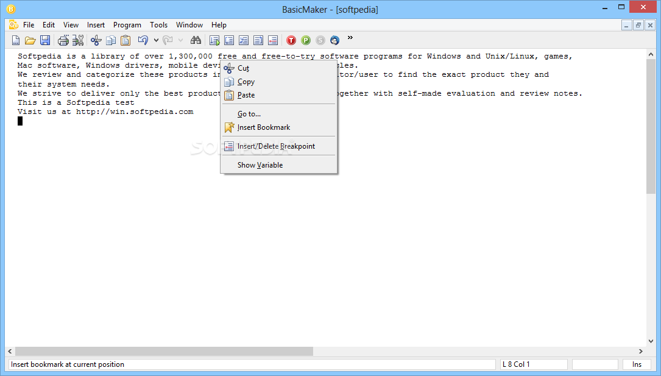Screen dimensions: 661x376
Task: Click horizontal scrollbar right arrow
Action: [x=641, y=351]
